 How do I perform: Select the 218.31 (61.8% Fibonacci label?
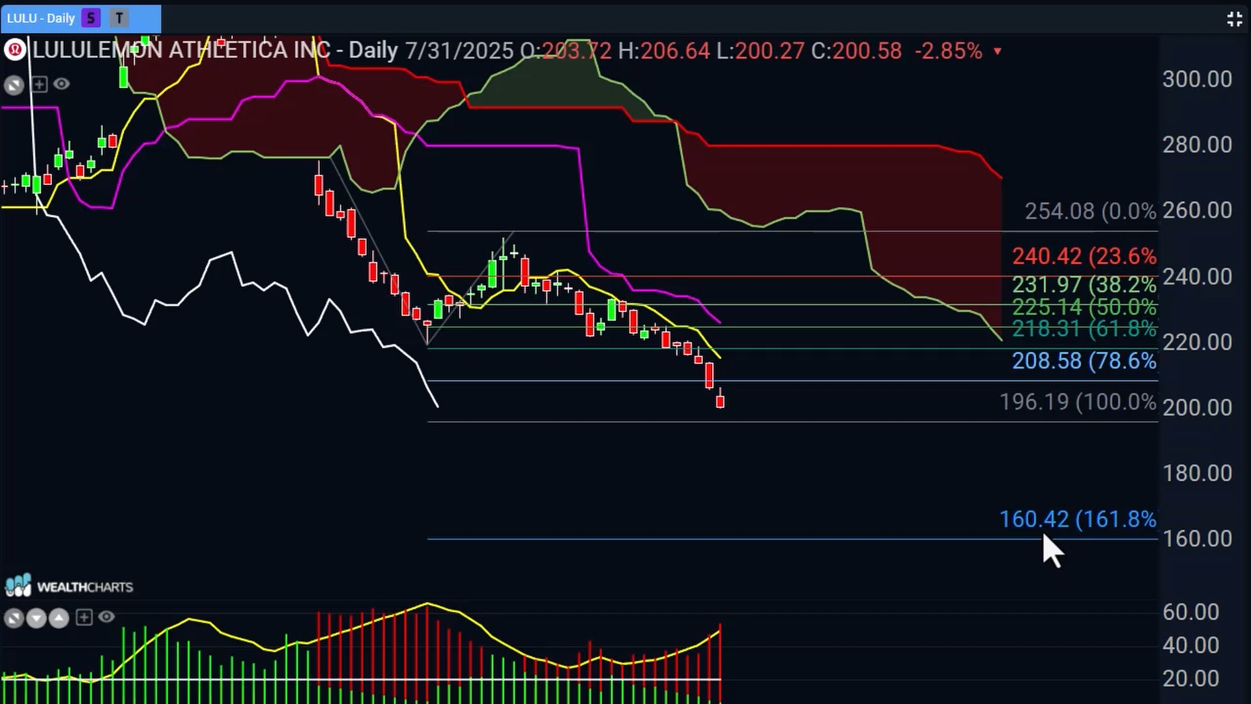tap(1084, 328)
